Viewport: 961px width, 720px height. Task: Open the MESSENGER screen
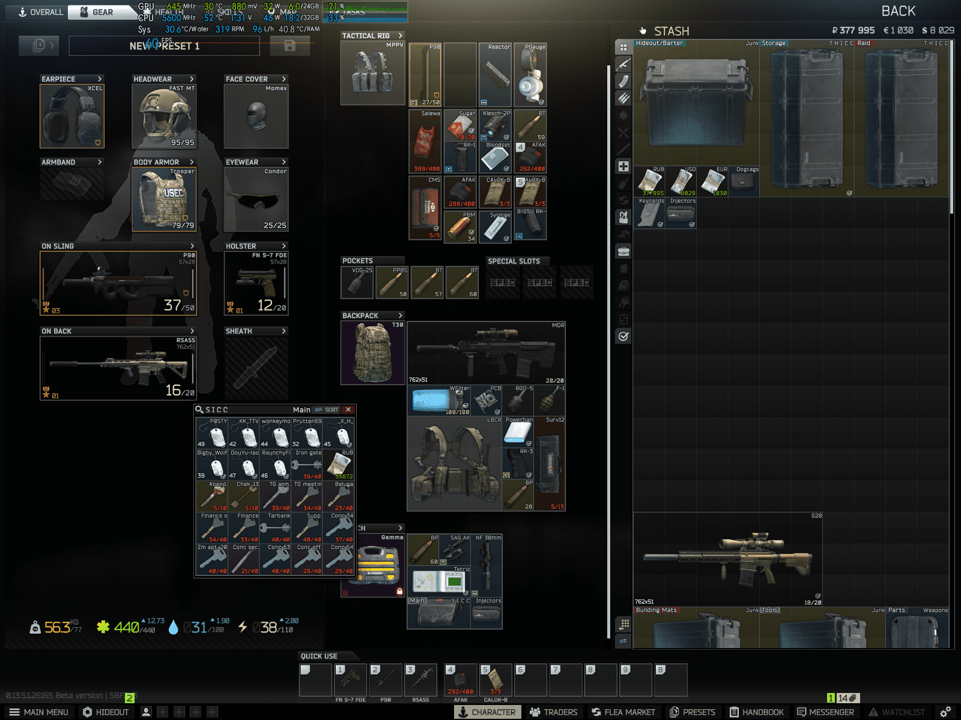(x=826, y=712)
